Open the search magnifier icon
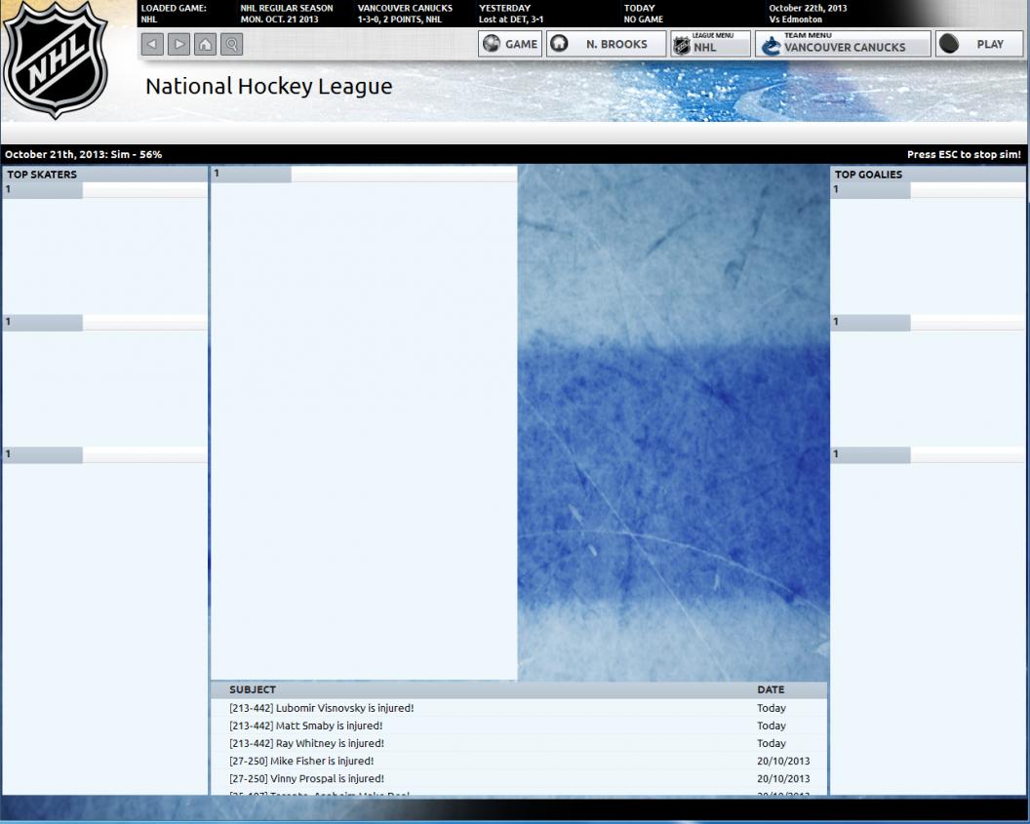The height and width of the screenshot is (824, 1030). tap(231, 44)
